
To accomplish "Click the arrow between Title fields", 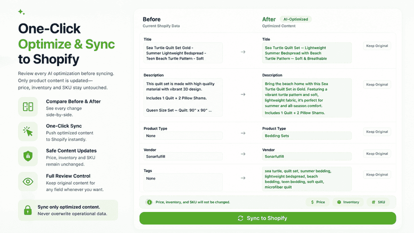I will [x=243, y=52].
